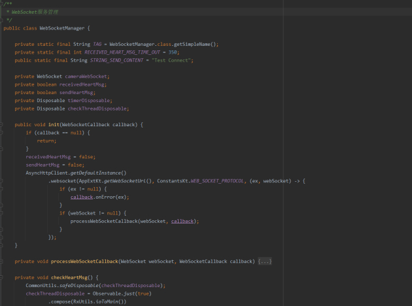Screen dimensions: 412x306
Task: Click the "Test Connect" string literal
Action: coord(172,60)
